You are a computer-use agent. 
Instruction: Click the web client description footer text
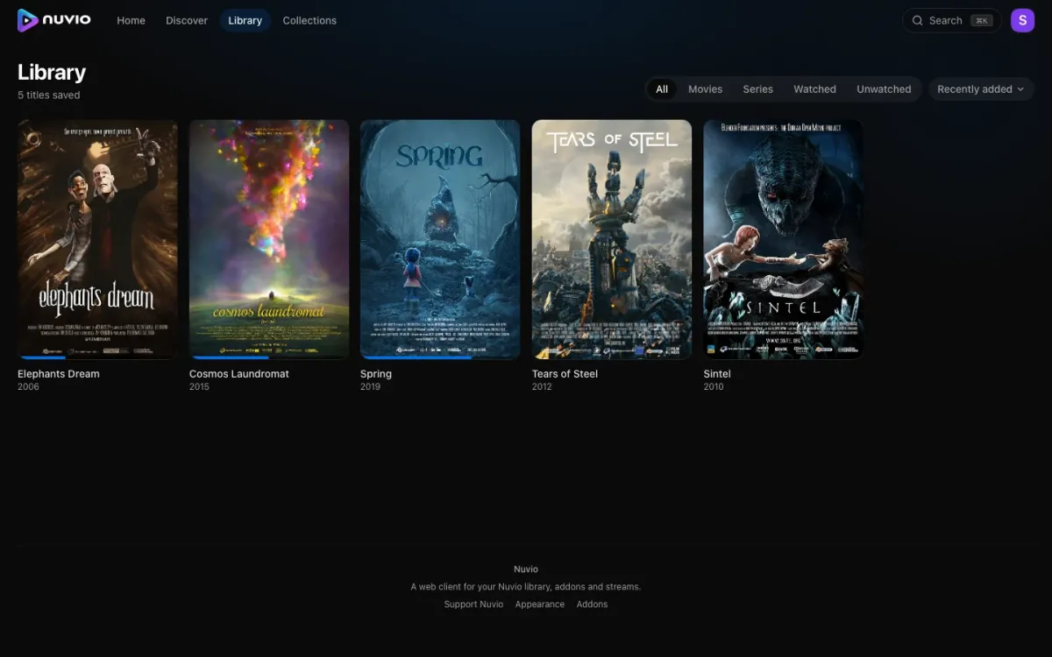tap(526, 587)
